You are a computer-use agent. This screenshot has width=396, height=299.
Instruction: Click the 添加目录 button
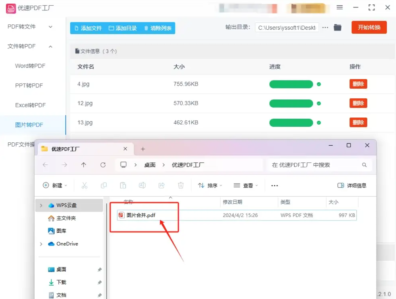pos(123,28)
